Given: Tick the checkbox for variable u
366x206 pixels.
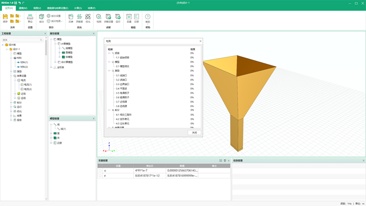Looking at the screenshot, I should [100, 171].
